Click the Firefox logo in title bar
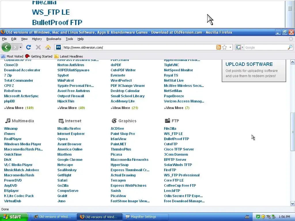The height and width of the screenshot is (221, 295). click(3, 32)
